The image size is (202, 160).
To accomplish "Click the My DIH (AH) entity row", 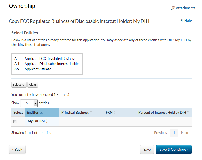I will 38,121.
